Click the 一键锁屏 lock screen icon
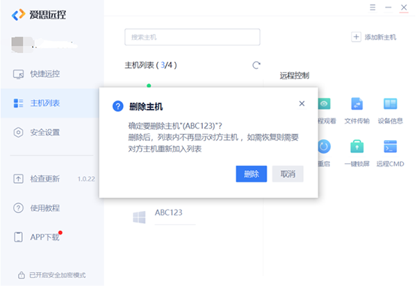This screenshot has height=286, width=417. [x=357, y=146]
